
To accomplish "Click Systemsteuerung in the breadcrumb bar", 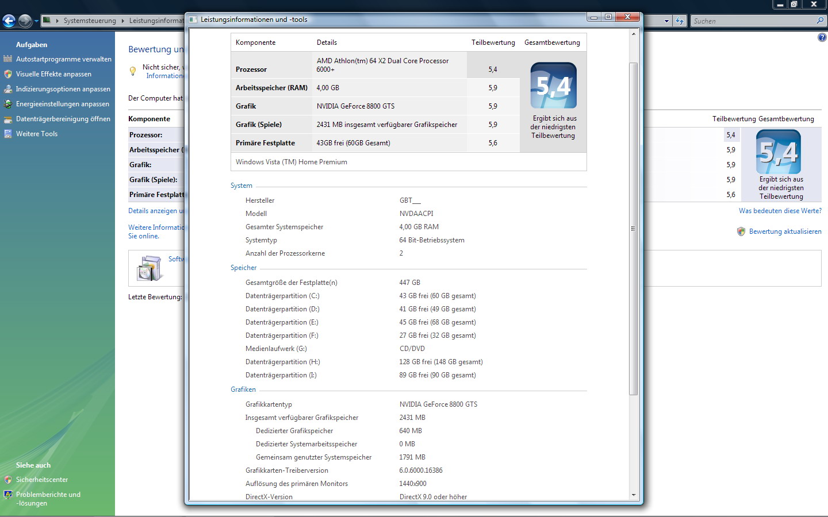I will click(90, 21).
